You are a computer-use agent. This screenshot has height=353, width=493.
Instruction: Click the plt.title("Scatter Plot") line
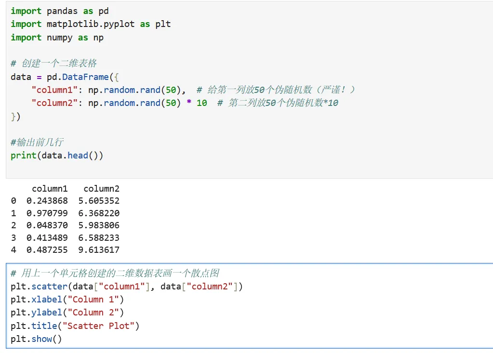click(75, 326)
